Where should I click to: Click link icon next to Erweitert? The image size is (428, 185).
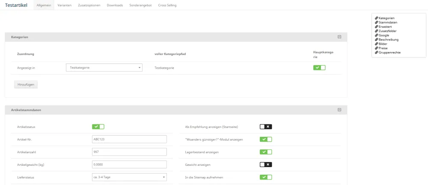(x=377, y=27)
